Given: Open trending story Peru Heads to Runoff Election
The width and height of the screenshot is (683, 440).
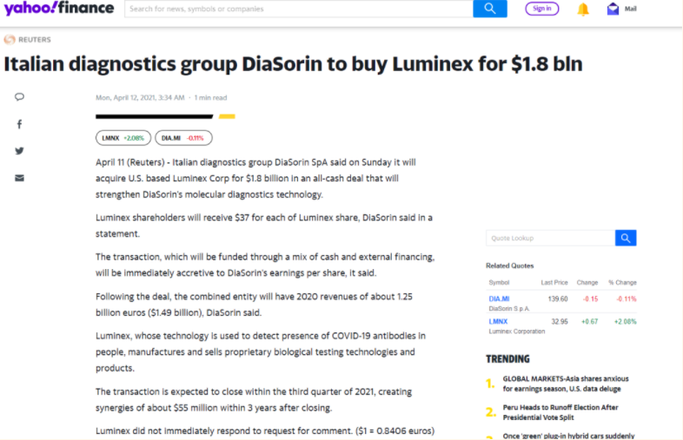Looking at the screenshot, I should (x=560, y=412).
